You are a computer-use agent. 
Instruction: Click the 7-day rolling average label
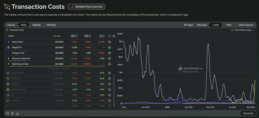pos(243,30)
